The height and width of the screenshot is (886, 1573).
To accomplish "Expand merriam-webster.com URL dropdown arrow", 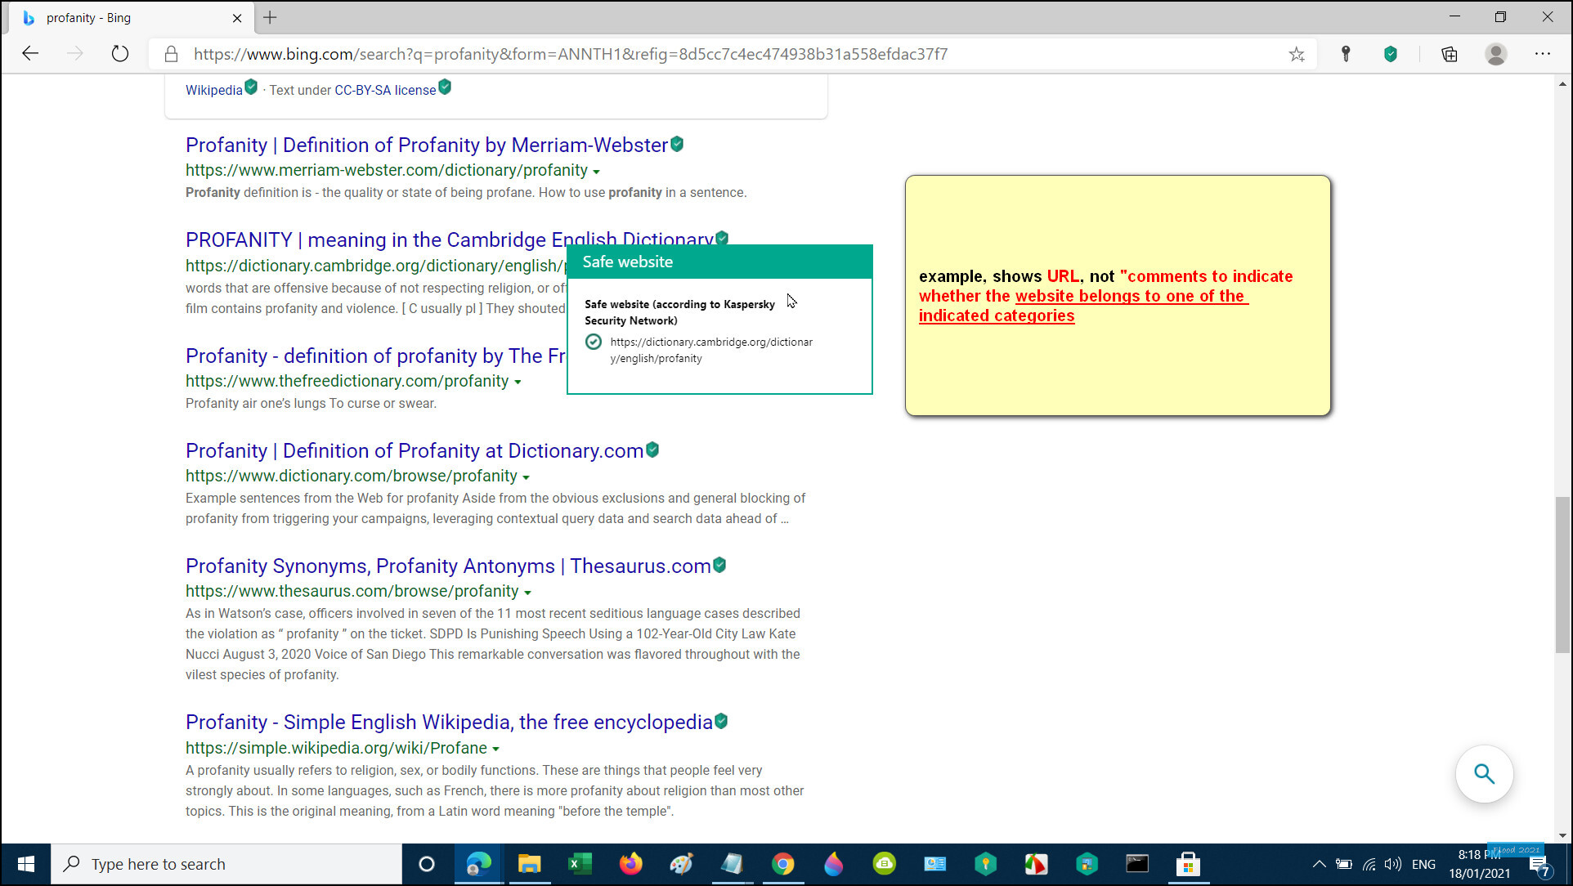I will pos(596,172).
